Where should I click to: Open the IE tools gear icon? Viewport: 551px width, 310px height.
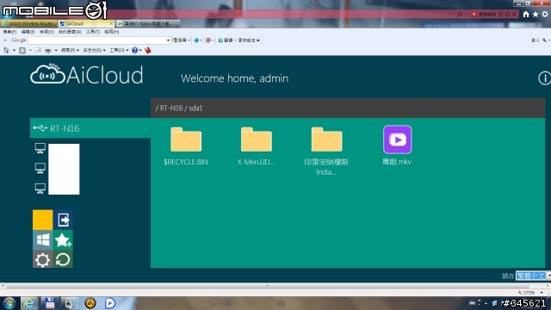click(x=545, y=14)
